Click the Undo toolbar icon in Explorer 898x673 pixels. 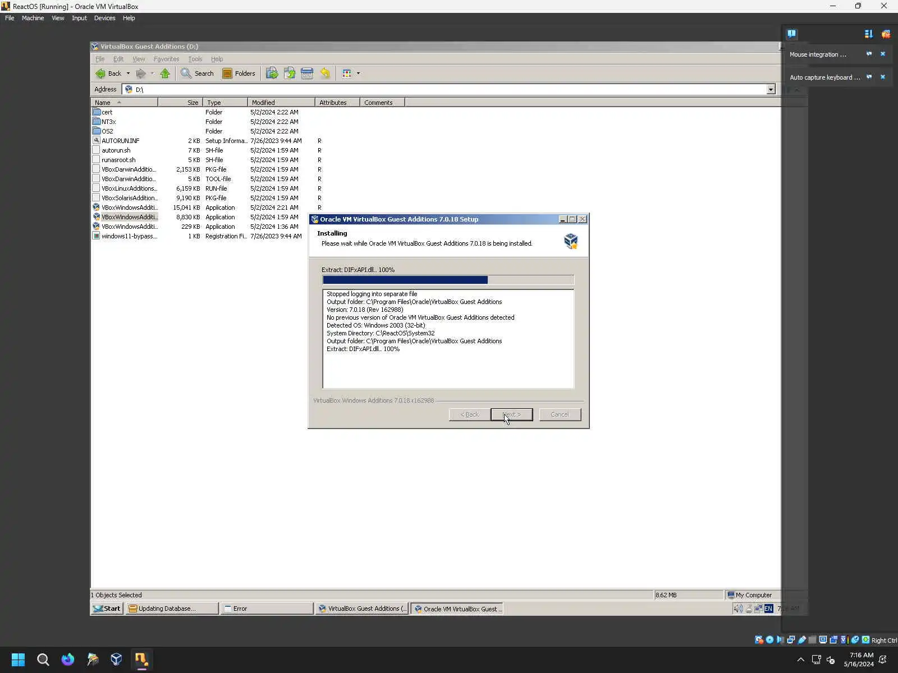[x=325, y=73]
